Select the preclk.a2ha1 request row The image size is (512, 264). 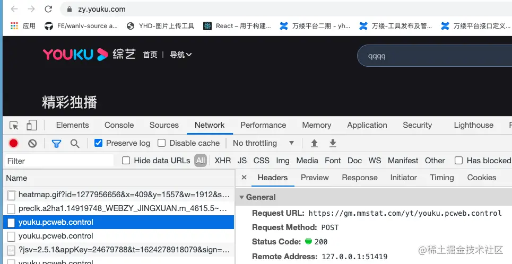pyautogui.click(x=118, y=208)
